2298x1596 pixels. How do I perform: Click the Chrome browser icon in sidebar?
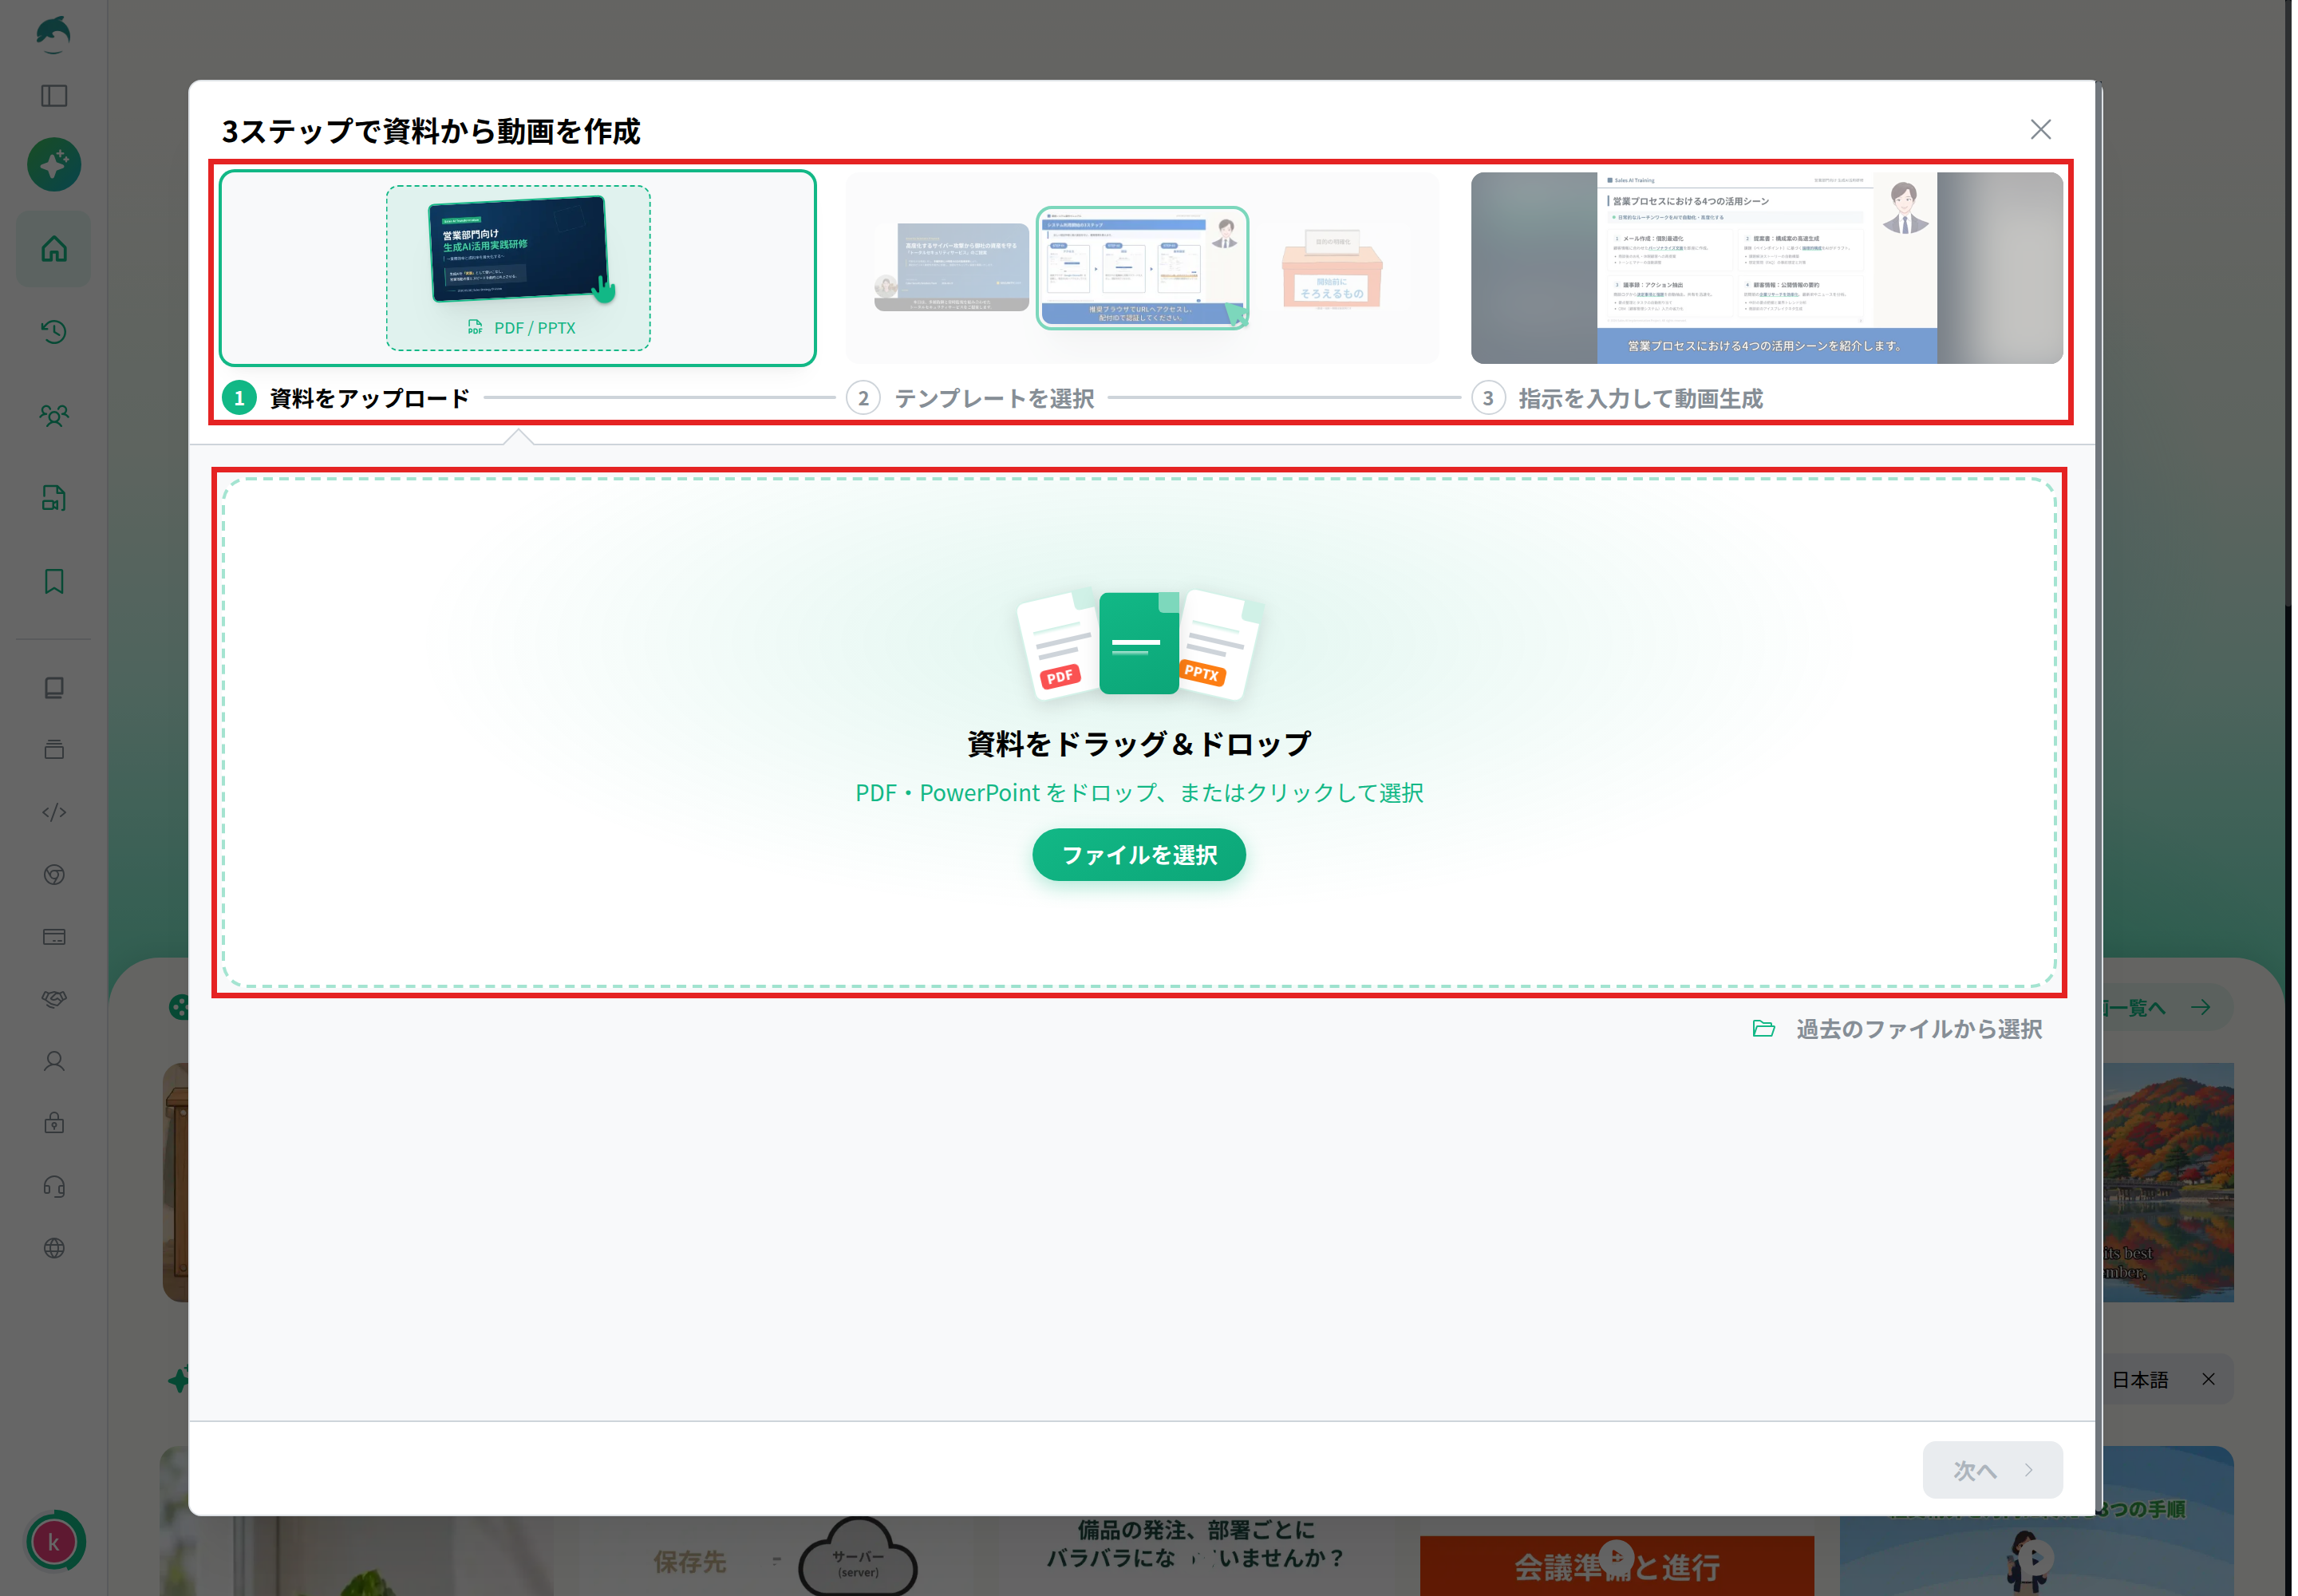(x=54, y=875)
